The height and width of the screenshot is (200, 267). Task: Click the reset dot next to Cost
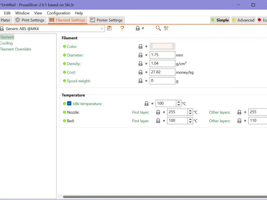coord(146,72)
